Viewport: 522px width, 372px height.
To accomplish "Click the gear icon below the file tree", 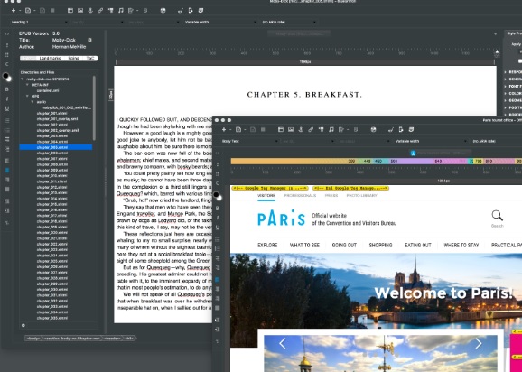I will [23, 325].
